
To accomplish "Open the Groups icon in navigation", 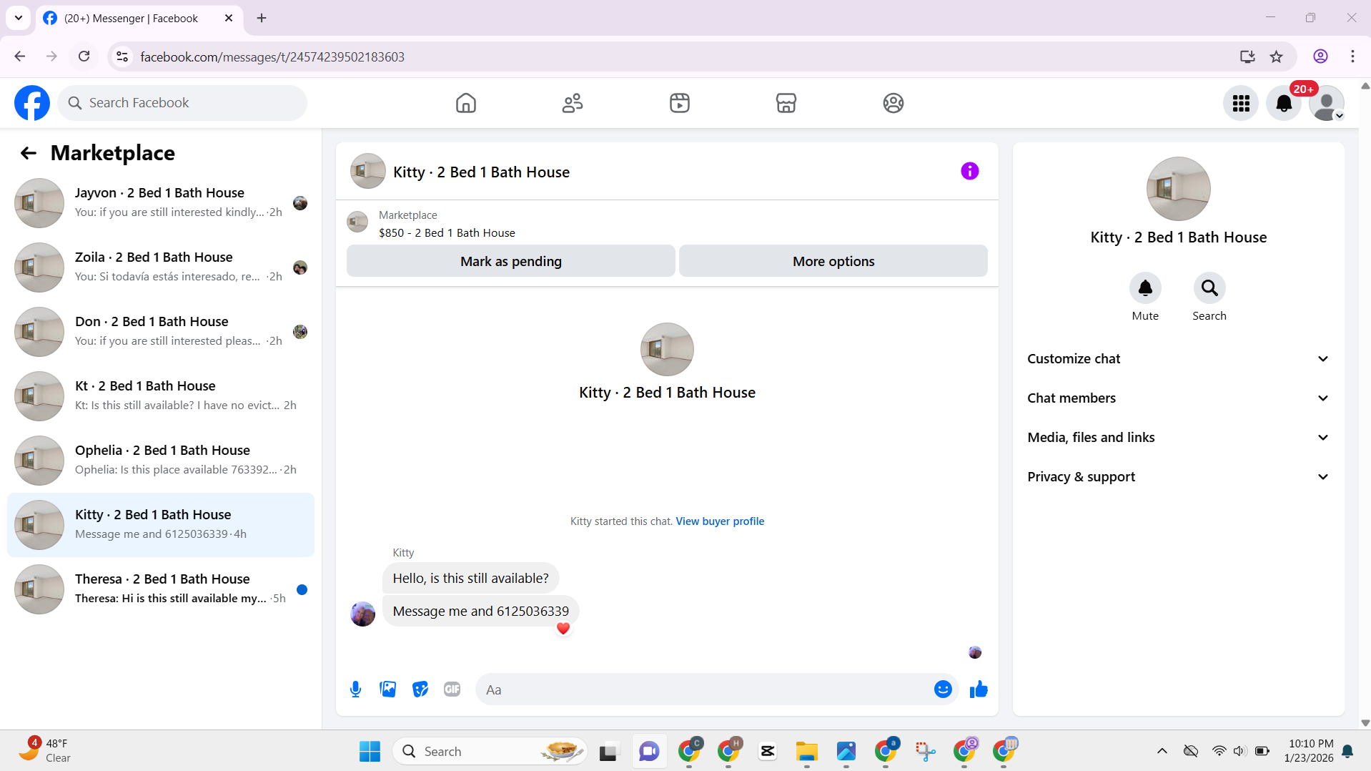I will 894,103.
